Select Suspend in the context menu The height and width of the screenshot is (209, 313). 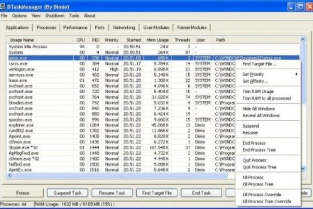[x=268, y=126]
